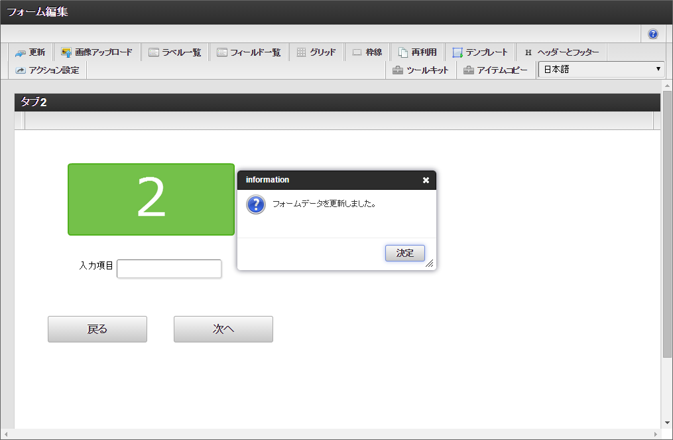Screen dimensions: 673x440
Task: Click the 次へ next button
Action: point(223,329)
